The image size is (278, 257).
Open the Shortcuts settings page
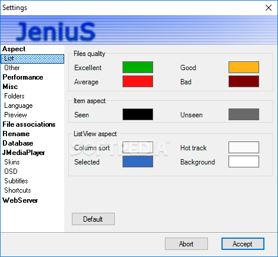[18, 190]
